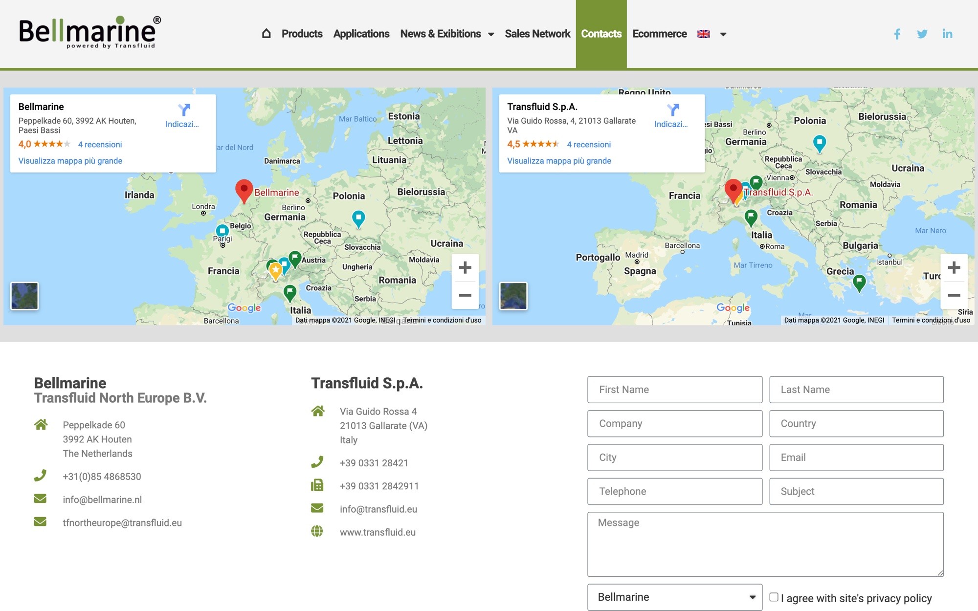Viewport: 978px width, 611px height.
Task: Zoom out on the Bellmarine map
Action: tap(465, 295)
